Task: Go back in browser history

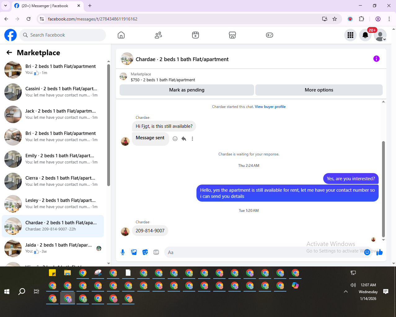Action: [6, 19]
